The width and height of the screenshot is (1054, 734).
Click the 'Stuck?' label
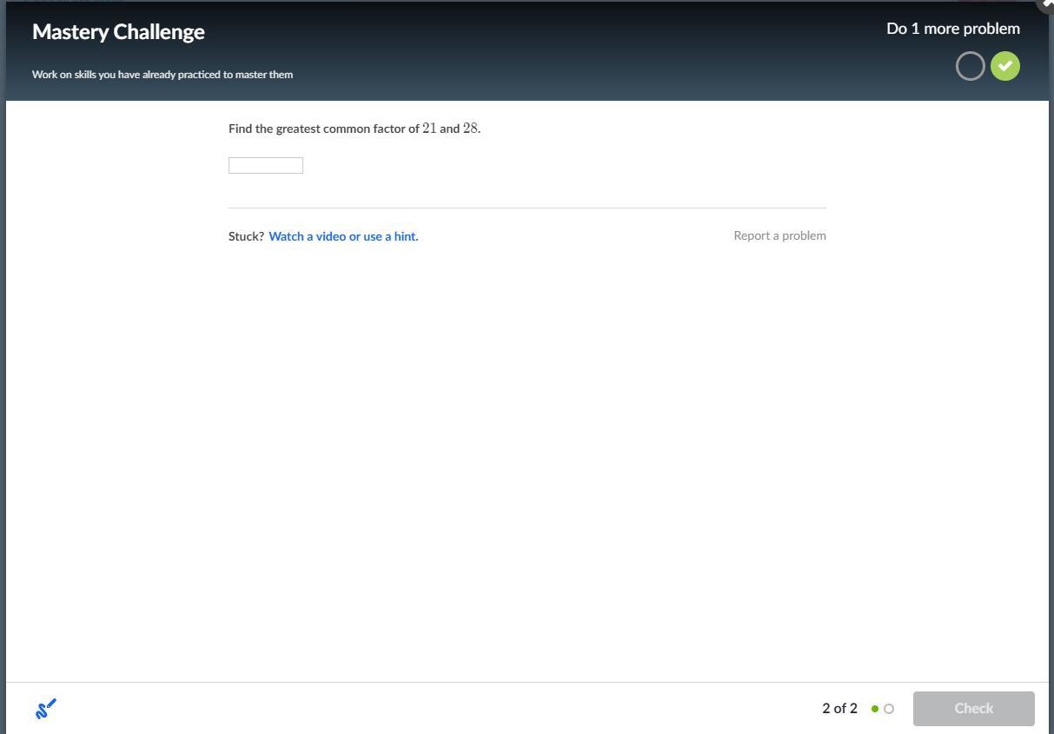coord(246,236)
